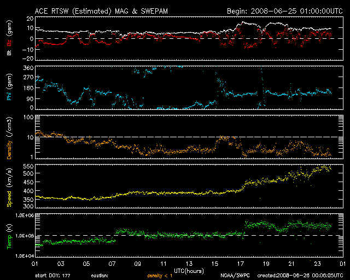
Task: Click the "07" hour label on the time axis
Action: (x=112, y=264)
